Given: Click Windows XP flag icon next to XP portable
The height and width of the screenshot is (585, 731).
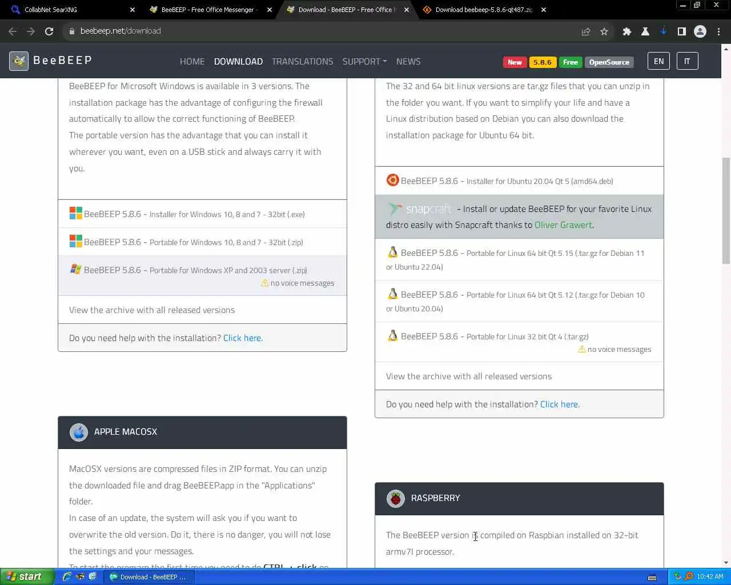Looking at the screenshot, I should tap(75, 269).
